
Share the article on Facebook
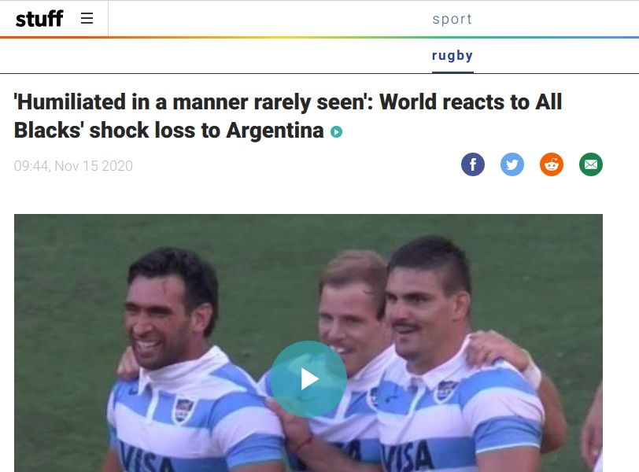point(473,164)
